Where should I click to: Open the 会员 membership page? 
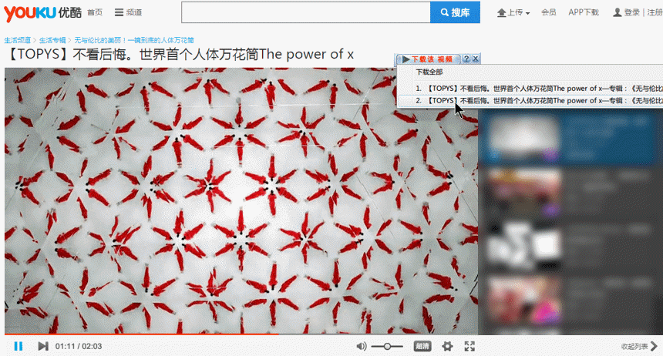click(548, 12)
